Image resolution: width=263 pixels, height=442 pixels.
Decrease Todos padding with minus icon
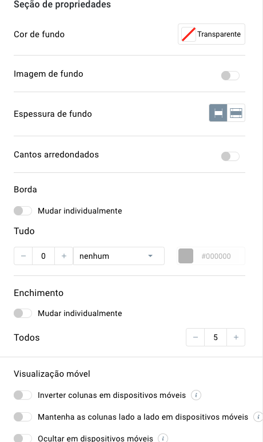click(x=196, y=337)
